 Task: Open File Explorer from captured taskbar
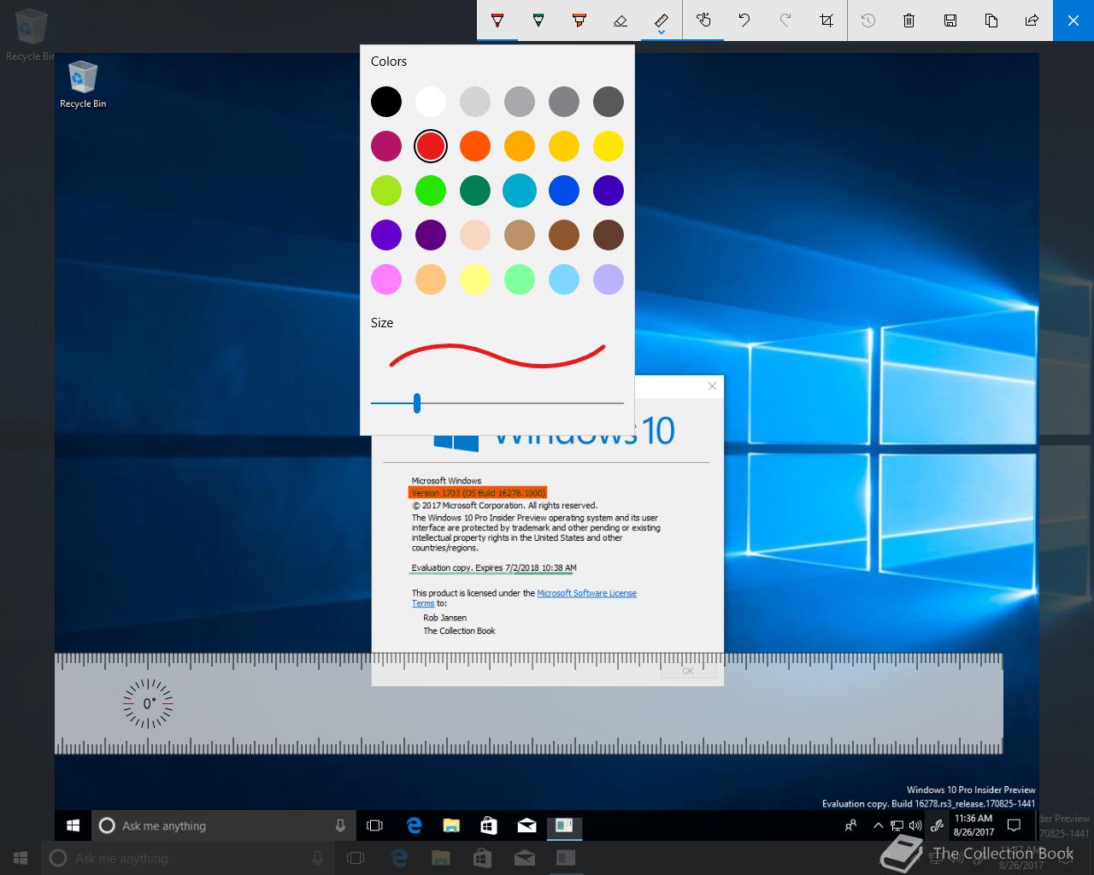coord(451,825)
